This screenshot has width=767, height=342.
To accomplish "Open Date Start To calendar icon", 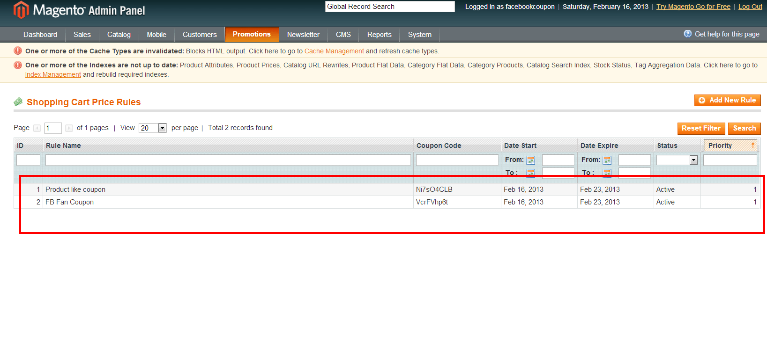I will point(530,173).
